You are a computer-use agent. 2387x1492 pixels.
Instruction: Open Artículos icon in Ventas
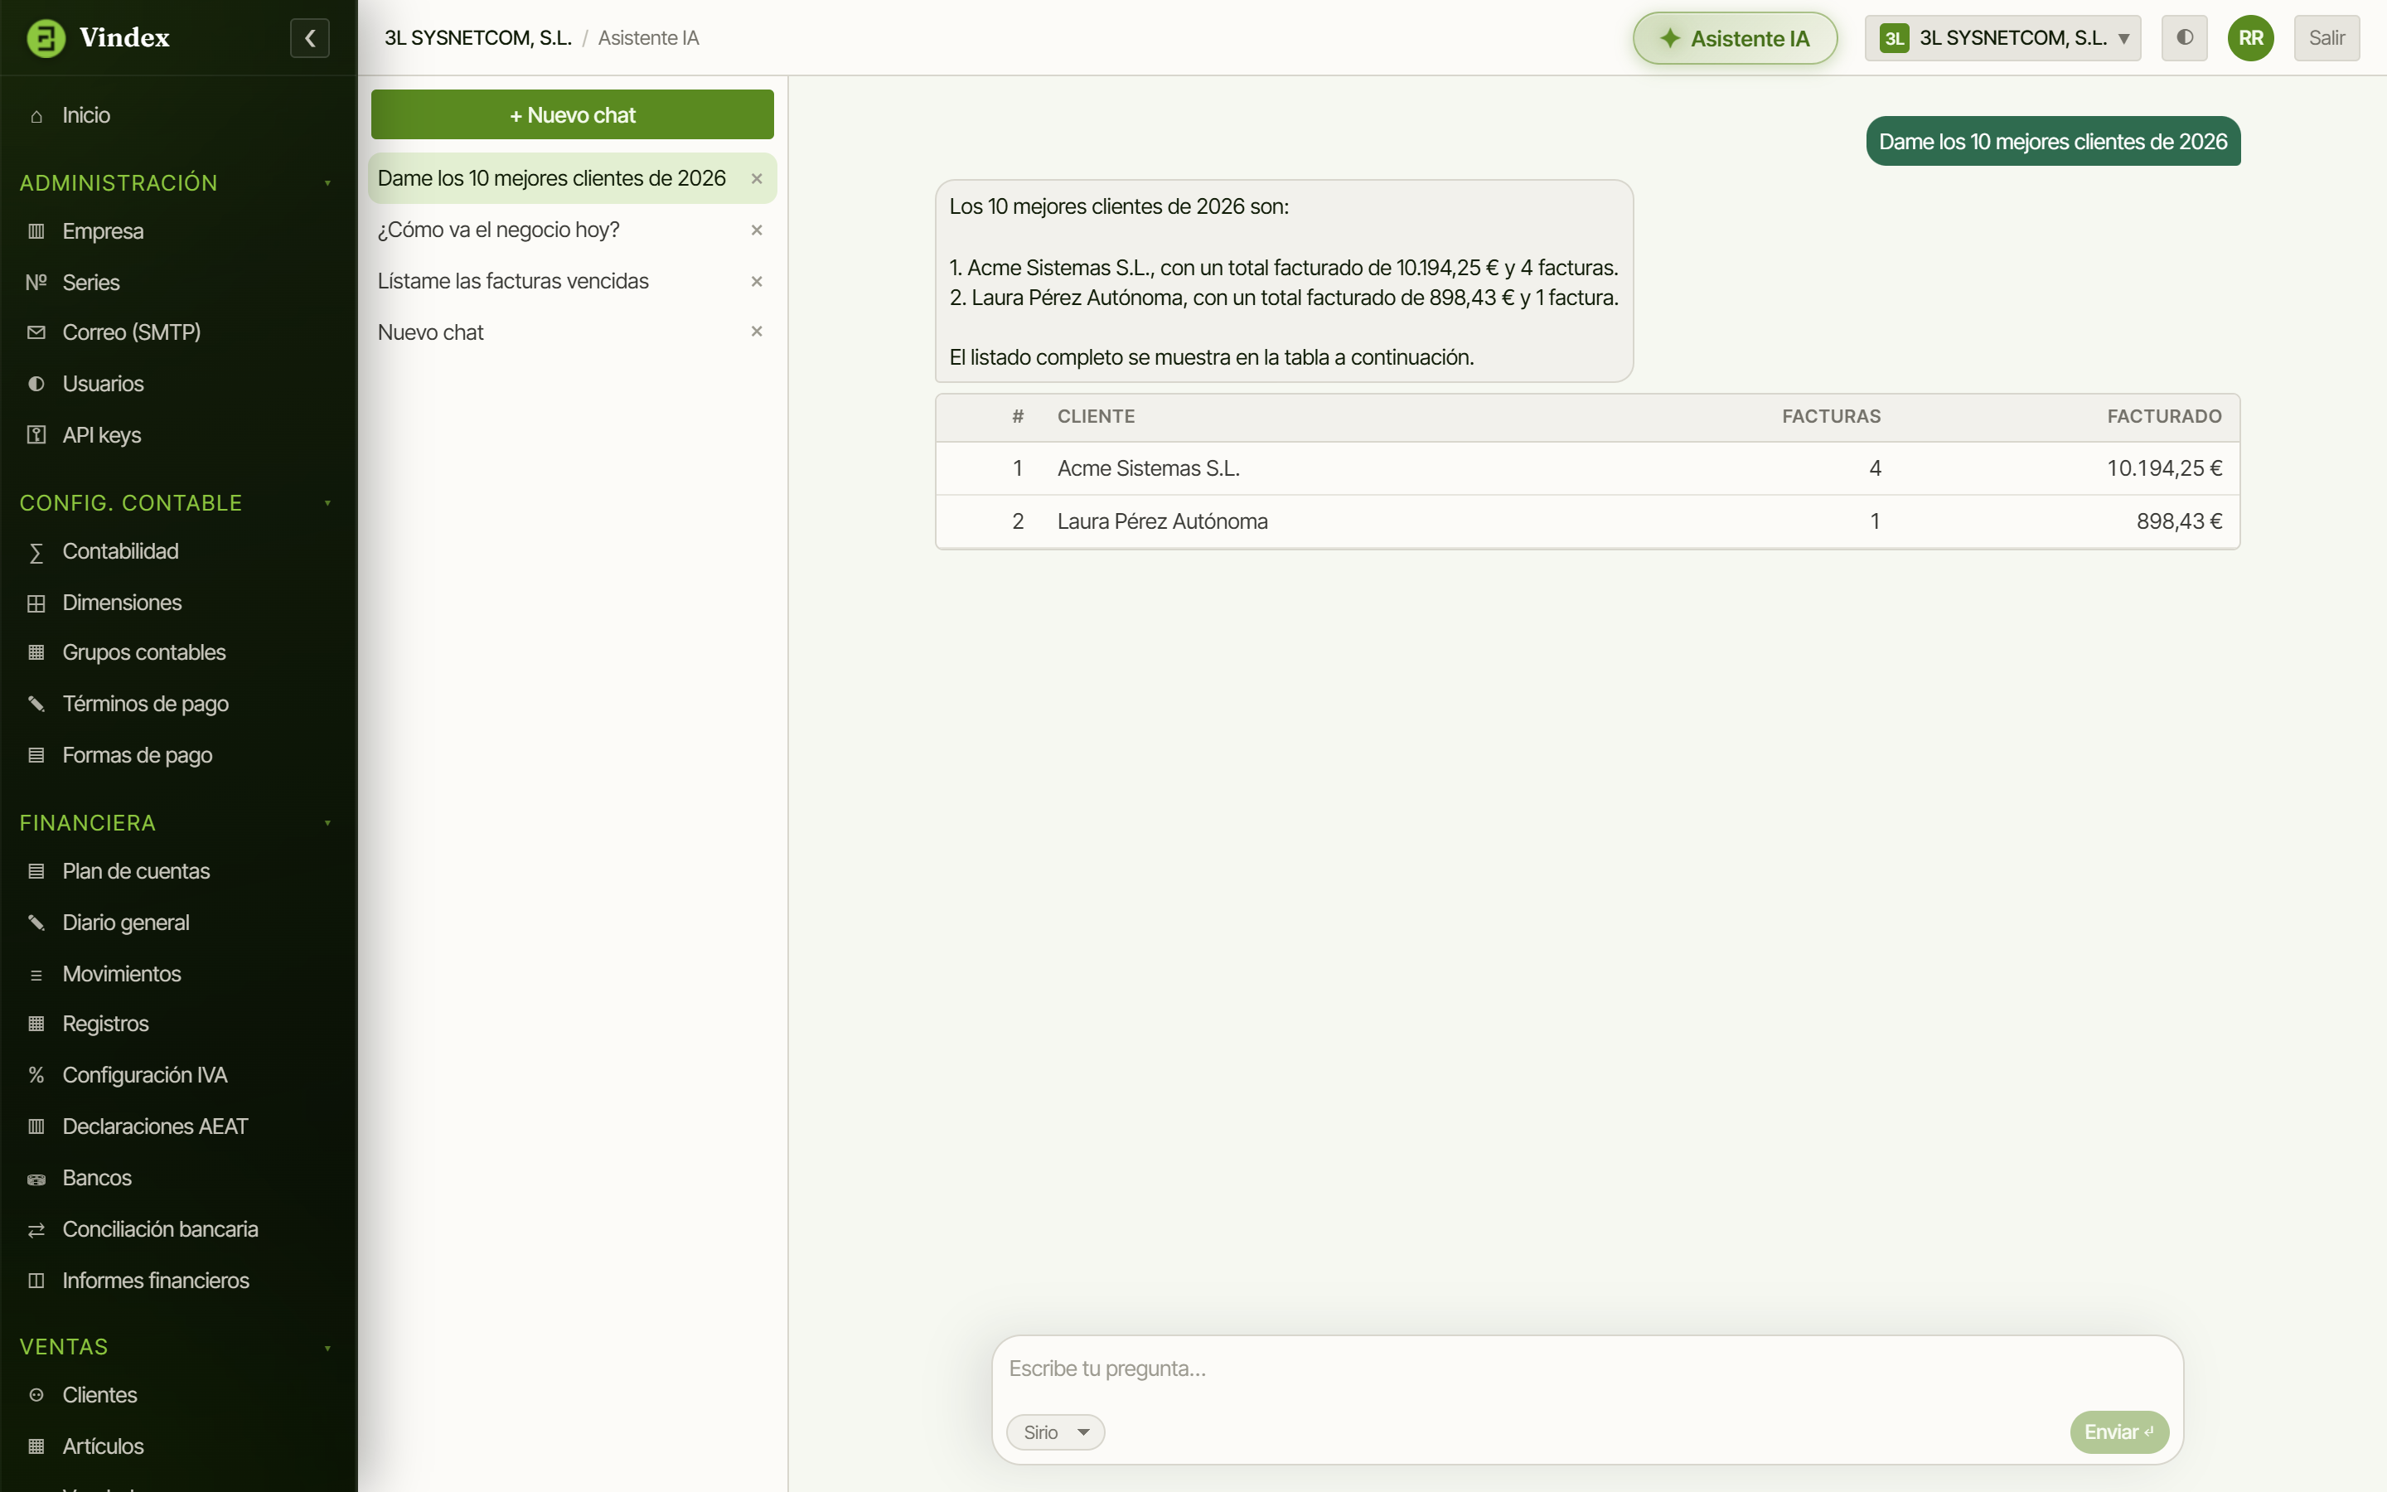coord(36,1446)
